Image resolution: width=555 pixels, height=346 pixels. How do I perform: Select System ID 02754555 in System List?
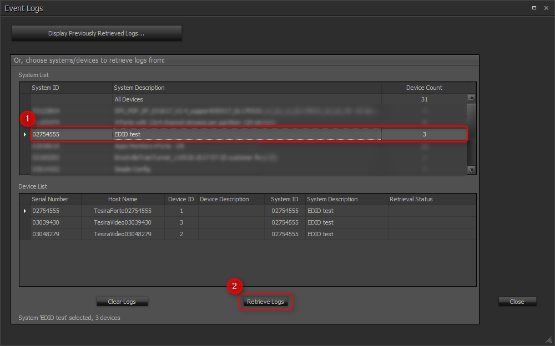click(71, 134)
